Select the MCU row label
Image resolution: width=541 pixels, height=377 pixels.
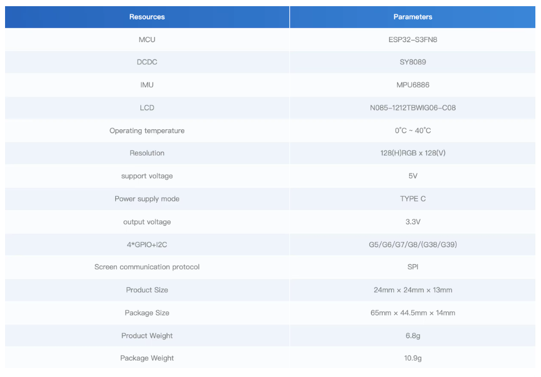pyautogui.click(x=147, y=40)
